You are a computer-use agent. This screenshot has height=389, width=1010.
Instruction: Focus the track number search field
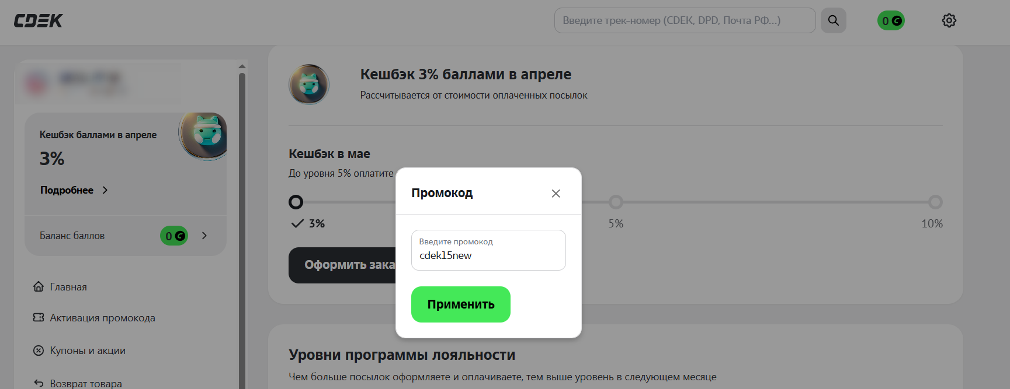point(685,20)
